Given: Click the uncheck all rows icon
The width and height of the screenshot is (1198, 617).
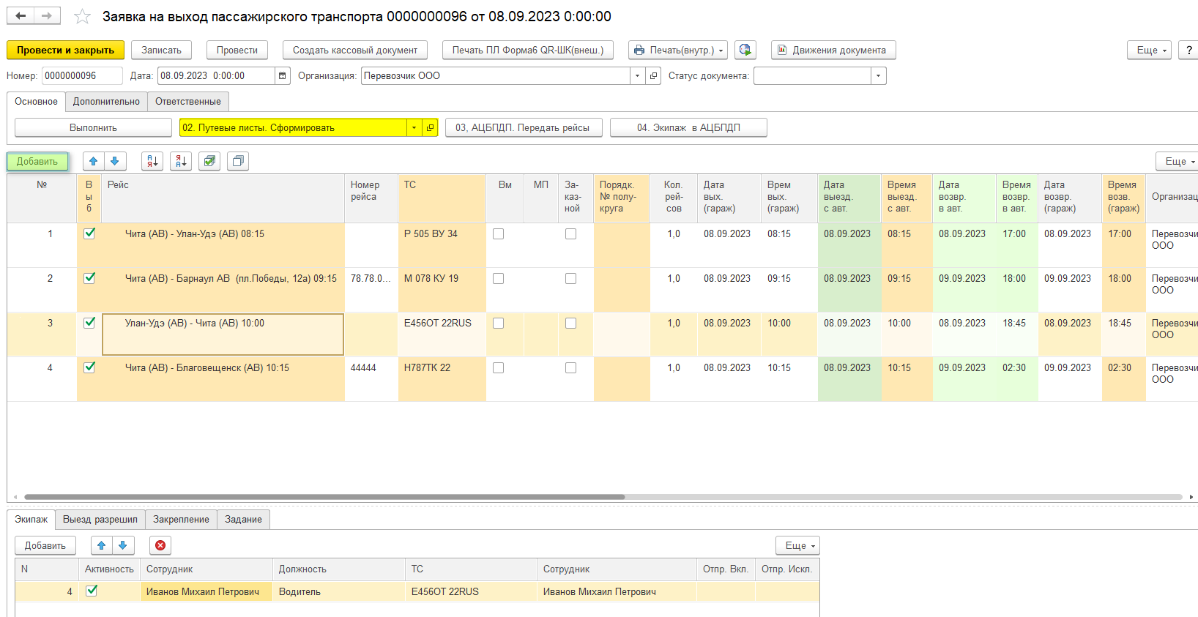Looking at the screenshot, I should [238, 161].
